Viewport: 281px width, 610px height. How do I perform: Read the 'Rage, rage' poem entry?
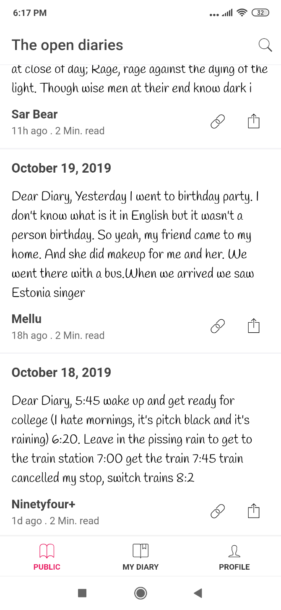point(138,79)
